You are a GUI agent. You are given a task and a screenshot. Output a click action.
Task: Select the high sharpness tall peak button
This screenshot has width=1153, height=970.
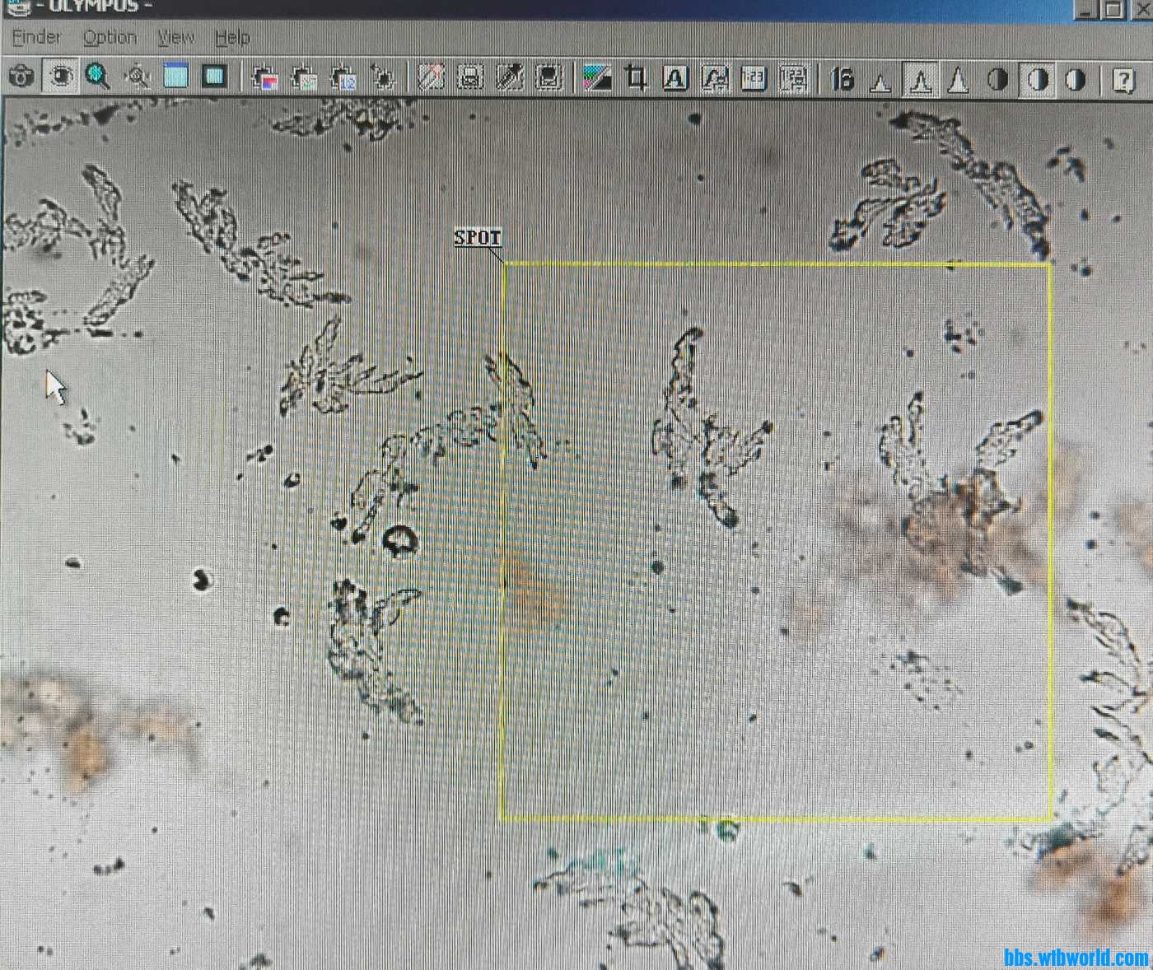click(958, 81)
